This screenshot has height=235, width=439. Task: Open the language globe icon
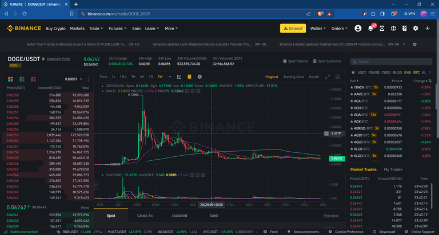point(393,28)
